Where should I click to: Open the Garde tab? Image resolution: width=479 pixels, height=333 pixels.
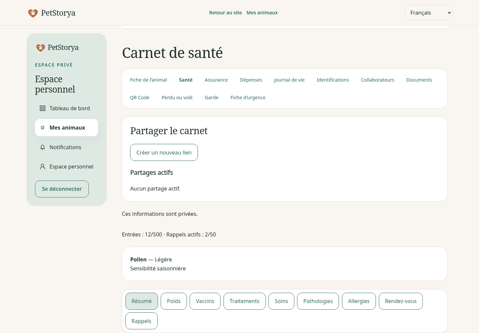[212, 98]
